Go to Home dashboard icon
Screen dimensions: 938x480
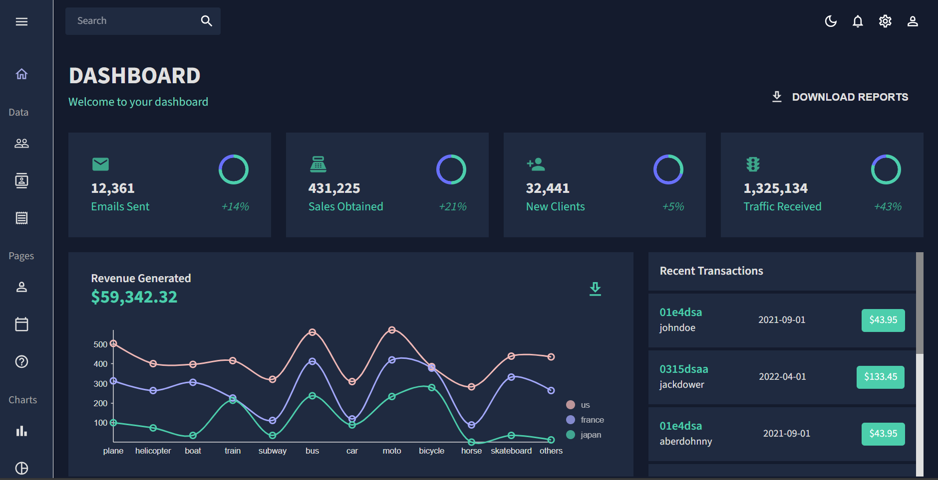(x=21, y=74)
